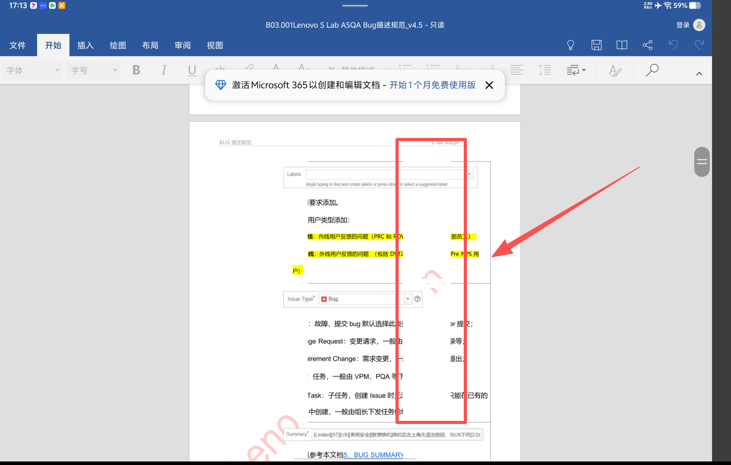Switch to the 插入 tab

click(x=85, y=45)
